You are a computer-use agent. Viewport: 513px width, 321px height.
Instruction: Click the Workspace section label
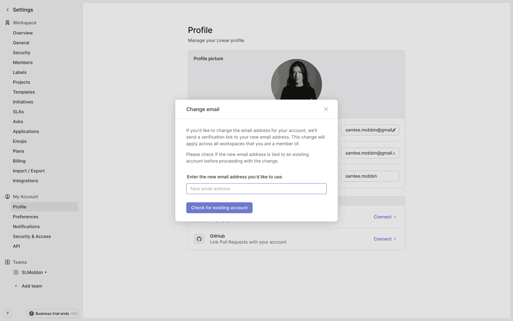point(25,23)
